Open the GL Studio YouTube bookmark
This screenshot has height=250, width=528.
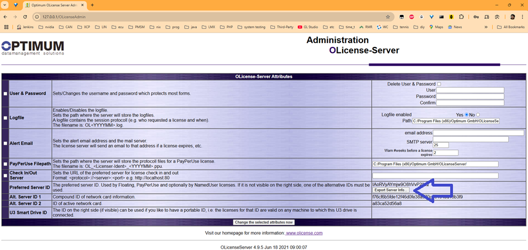pyautogui.click(x=308, y=27)
